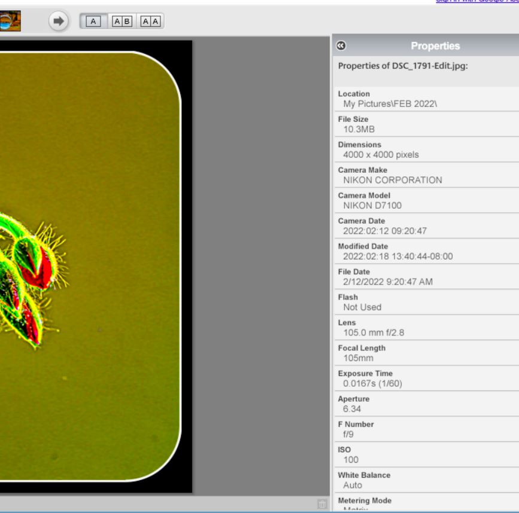The image size is (519, 513).
Task: Click the trash icon below the image
Action: pos(321,504)
